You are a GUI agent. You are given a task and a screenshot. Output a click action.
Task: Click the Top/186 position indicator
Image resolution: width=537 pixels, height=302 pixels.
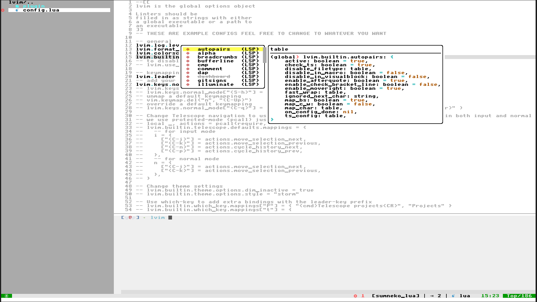[x=519, y=296]
